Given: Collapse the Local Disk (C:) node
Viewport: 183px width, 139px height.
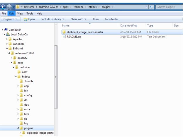Looking at the screenshot, I should [x=5, y=35].
